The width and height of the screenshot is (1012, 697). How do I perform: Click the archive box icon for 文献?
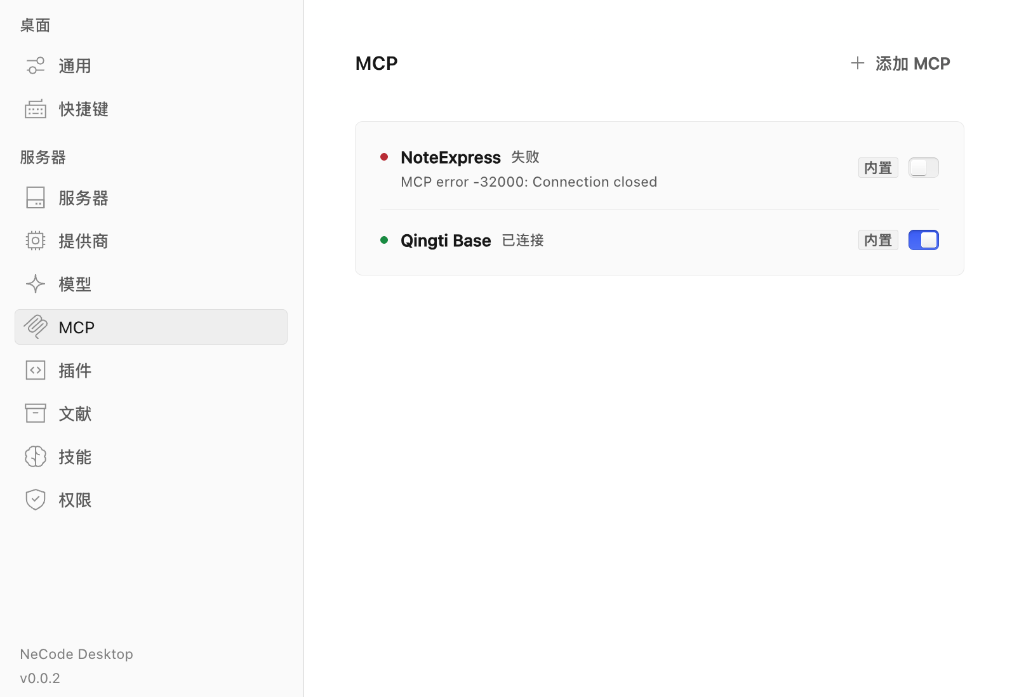coord(36,413)
